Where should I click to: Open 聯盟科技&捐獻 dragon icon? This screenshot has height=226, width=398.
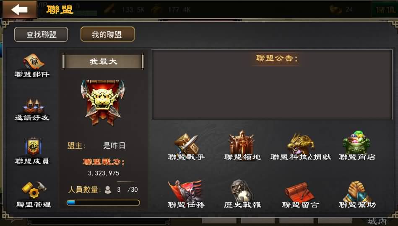point(301,143)
